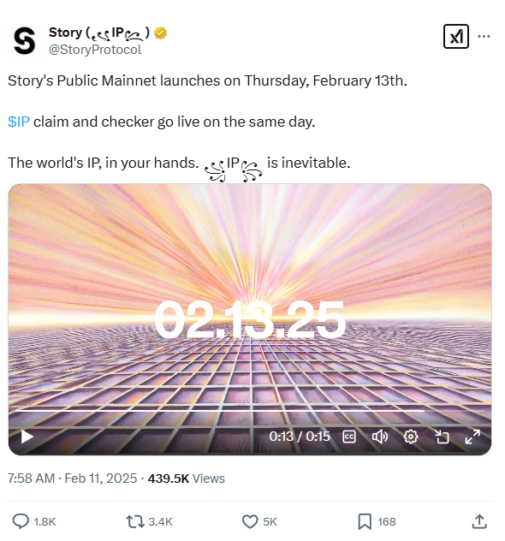Play the video
This screenshot has width=505, height=541.
pos(27,437)
